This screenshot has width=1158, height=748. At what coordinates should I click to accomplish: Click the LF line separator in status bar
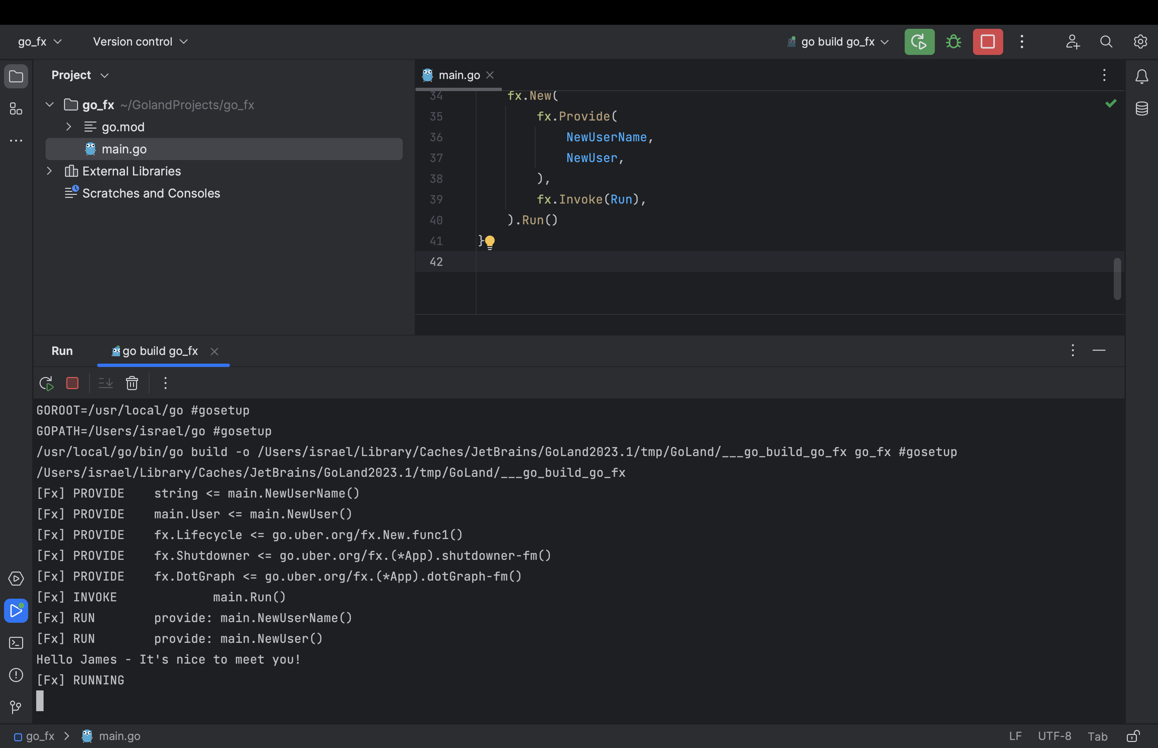point(1015,736)
